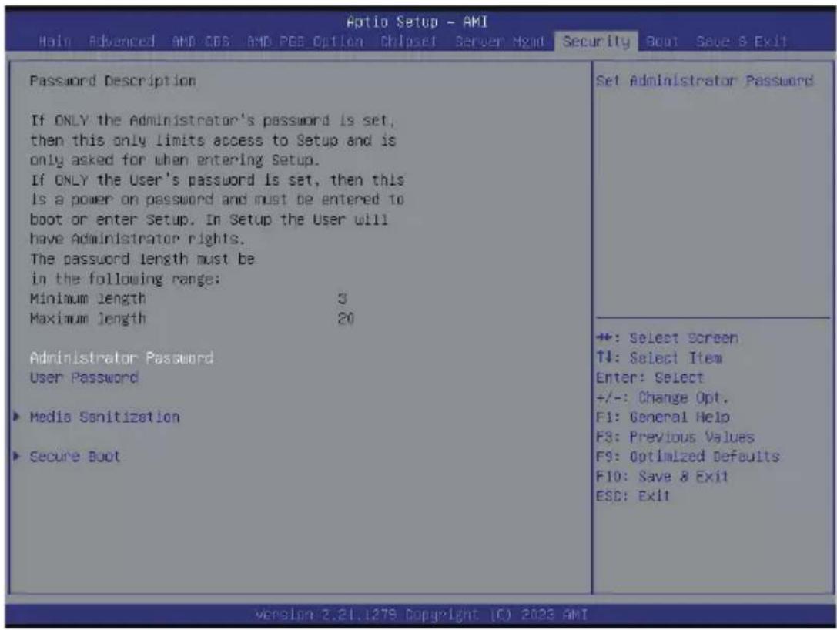Click the arrow beside Secure Boot

18,456
